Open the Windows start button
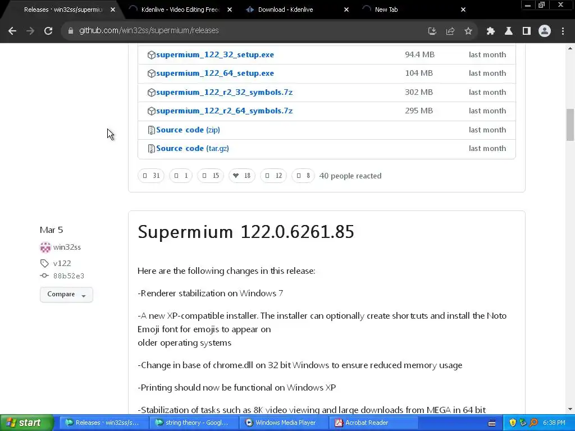 tap(26, 423)
